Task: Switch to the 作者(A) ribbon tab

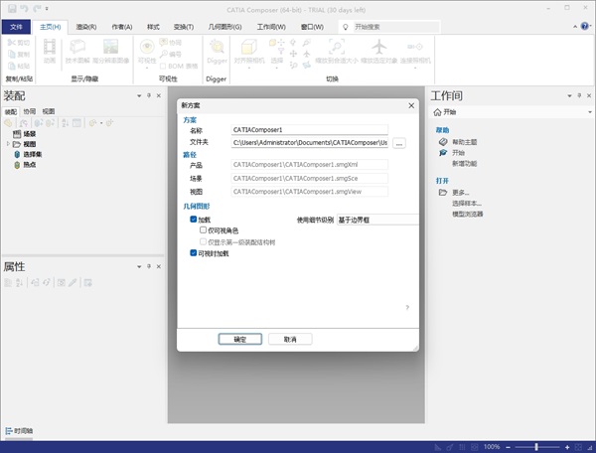Action: click(x=121, y=27)
